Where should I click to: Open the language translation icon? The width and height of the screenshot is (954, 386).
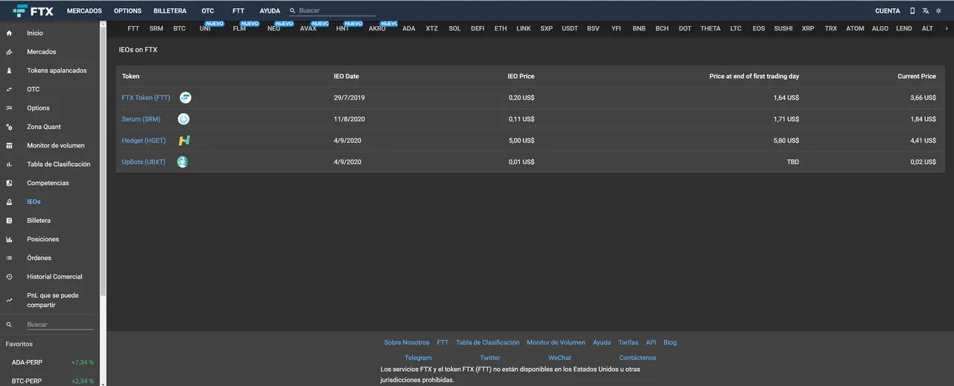pyautogui.click(x=925, y=10)
